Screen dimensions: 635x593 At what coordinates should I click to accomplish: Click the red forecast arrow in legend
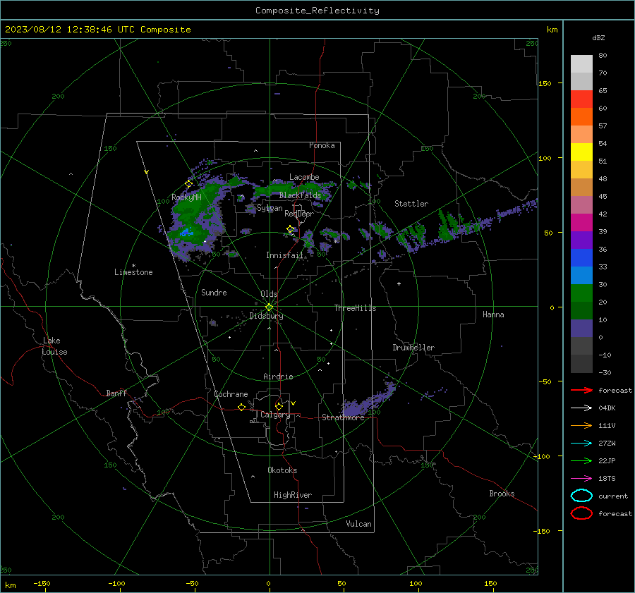(x=581, y=390)
